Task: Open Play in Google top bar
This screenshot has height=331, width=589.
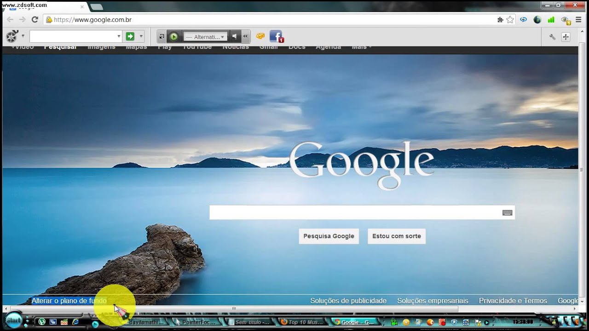Action: (165, 47)
